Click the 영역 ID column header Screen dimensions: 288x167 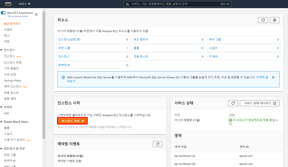[244, 147]
